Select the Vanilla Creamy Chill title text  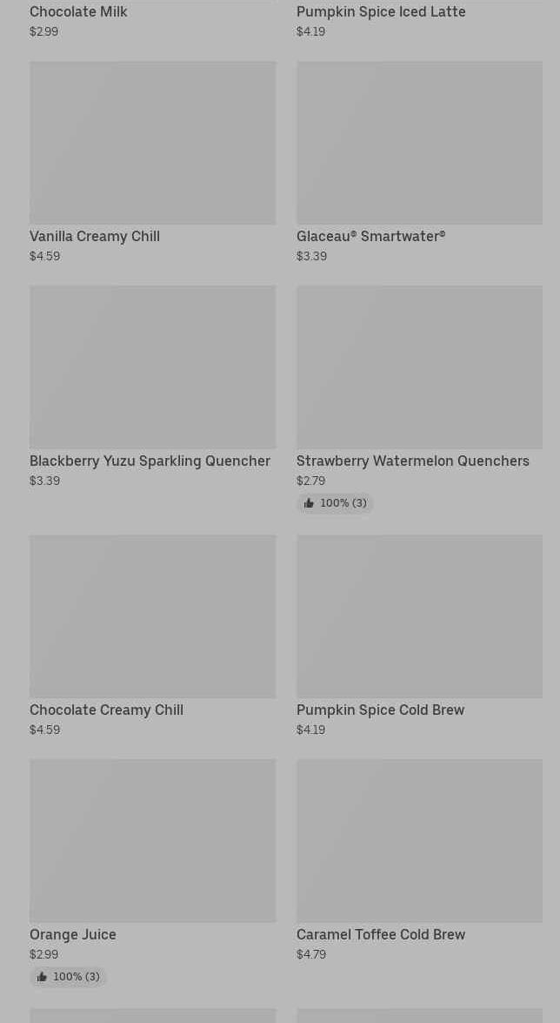95,236
